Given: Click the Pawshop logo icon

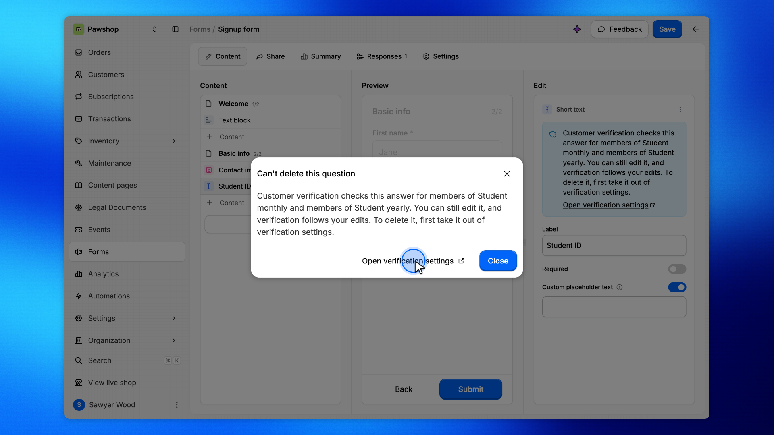Looking at the screenshot, I should (x=79, y=29).
